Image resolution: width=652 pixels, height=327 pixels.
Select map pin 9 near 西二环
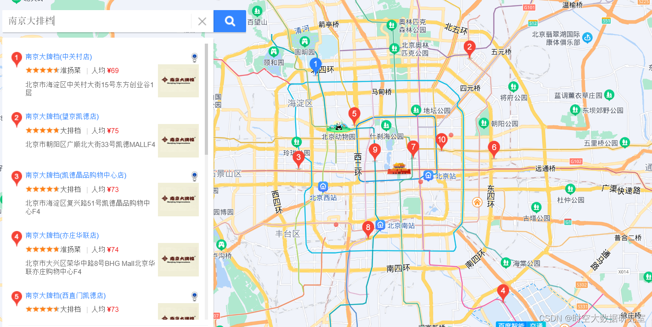click(375, 151)
